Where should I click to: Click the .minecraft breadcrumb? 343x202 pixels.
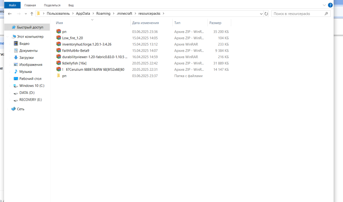click(x=124, y=14)
